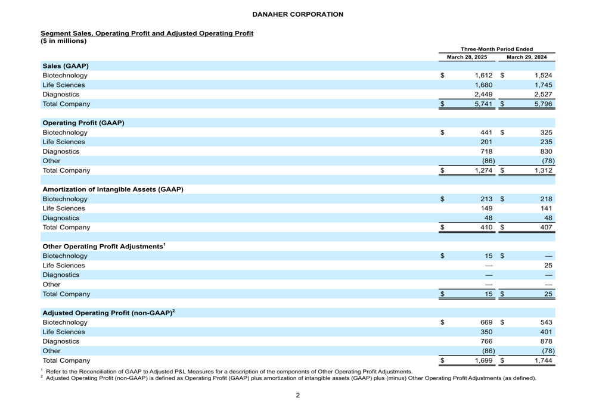Select Diagnostics operating profit 830
Viewport: 596px width, 408px height.
547,151
